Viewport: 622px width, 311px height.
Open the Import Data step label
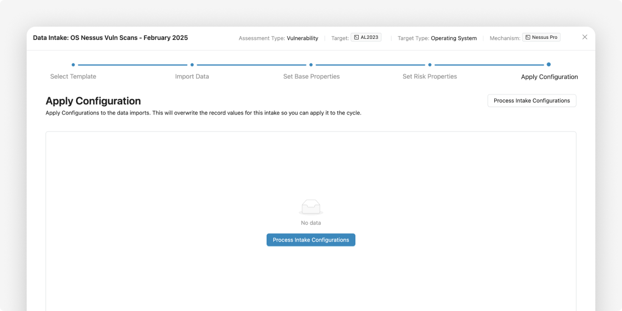pyautogui.click(x=192, y=77)
